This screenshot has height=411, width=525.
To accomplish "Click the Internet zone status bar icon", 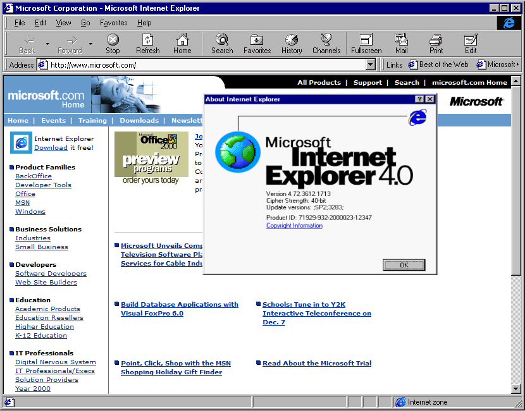I will (x=401, y=402).
